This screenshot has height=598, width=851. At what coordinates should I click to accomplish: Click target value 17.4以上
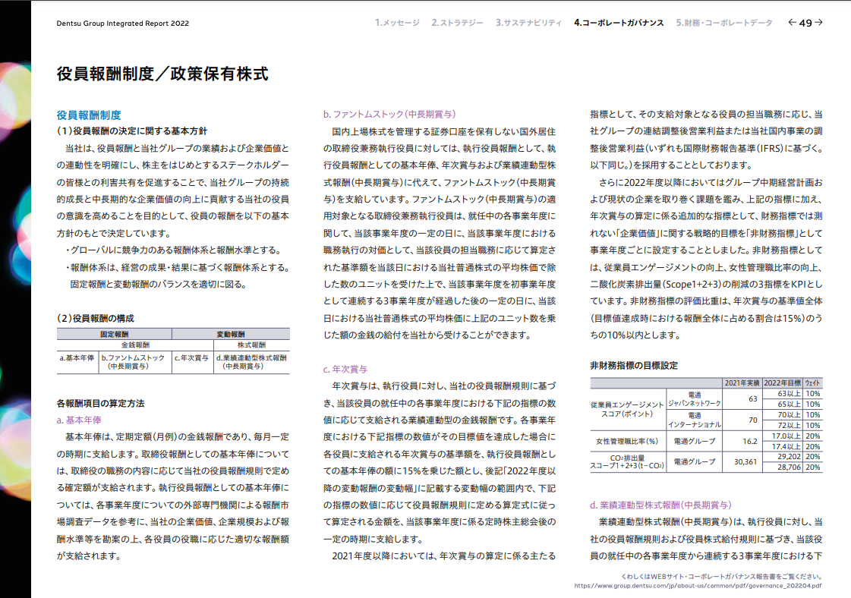tap(786, 446)
